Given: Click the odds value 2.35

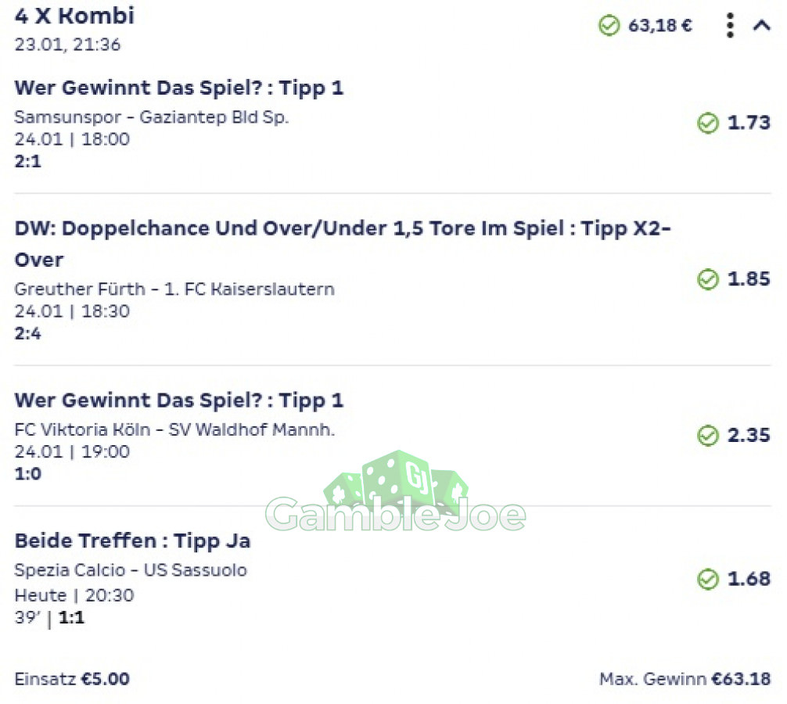Looking at the screenshot, I should 749,435.
